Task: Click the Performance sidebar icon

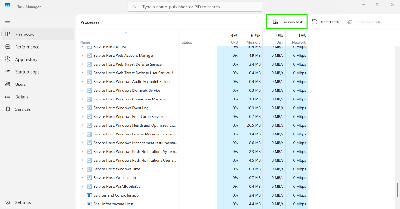Action: [x=8, y=47]
